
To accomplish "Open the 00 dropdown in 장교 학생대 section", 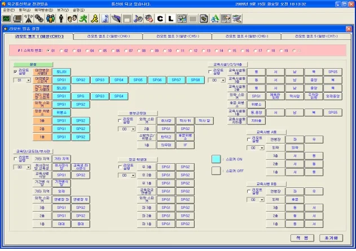I will pos(133,176).
